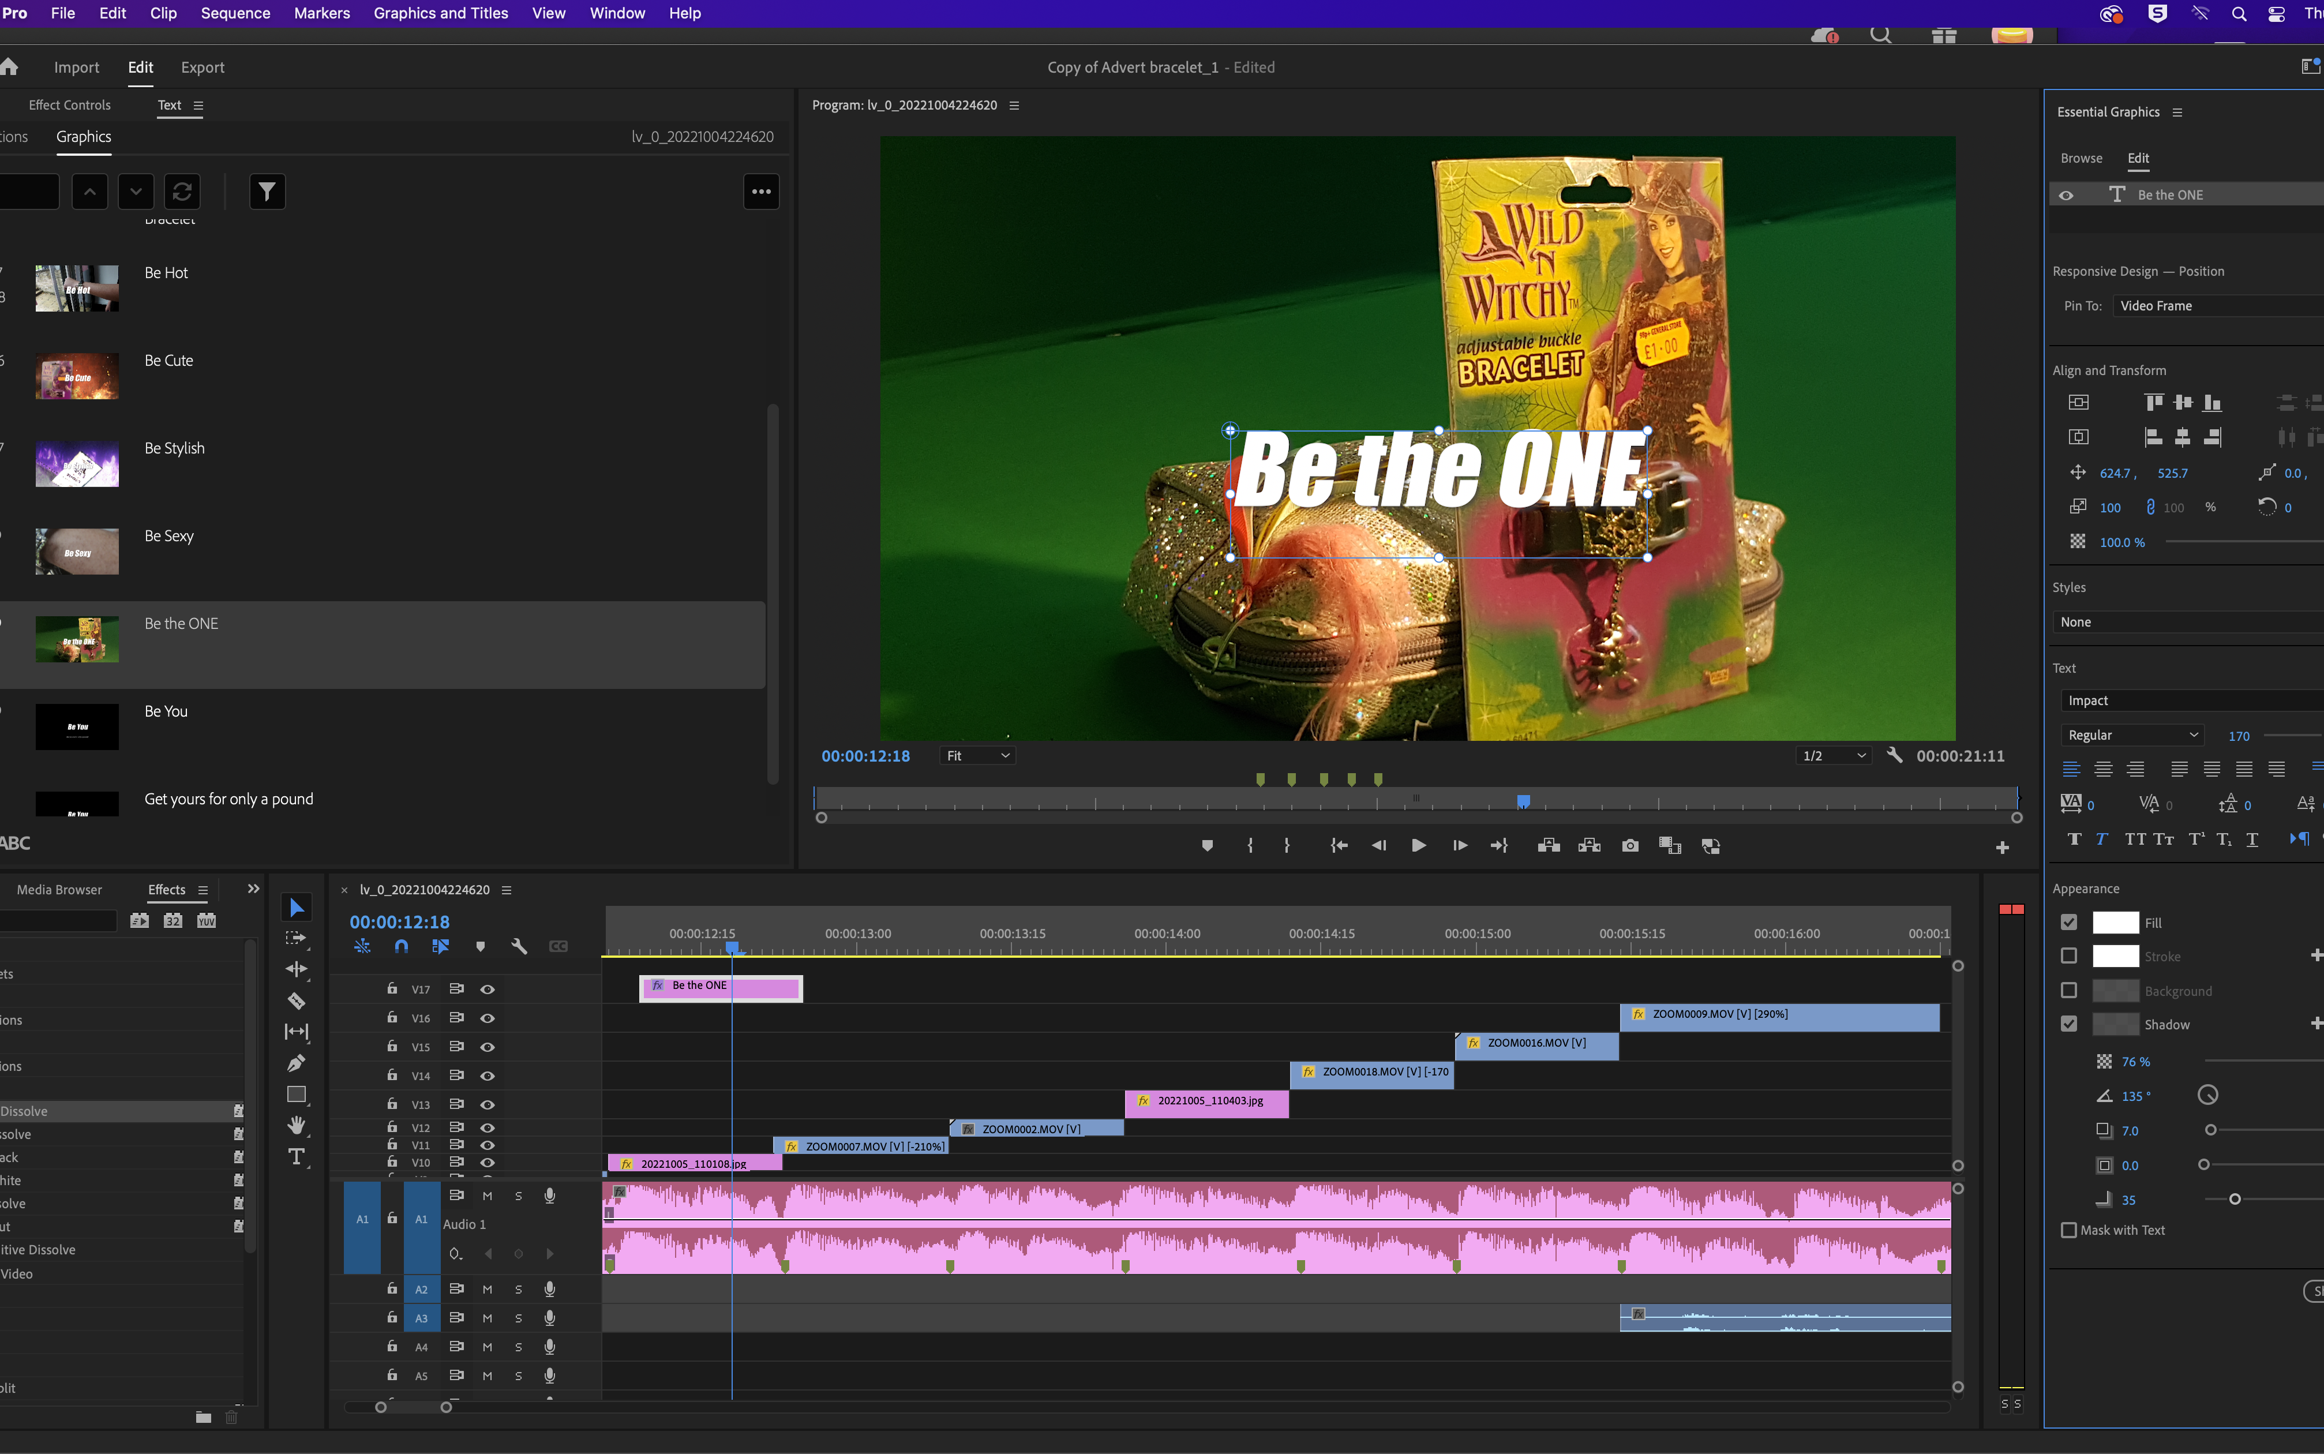Screen dimensions: 2324x1454
Task: Select the Be Stylish graphic thumbnail
Action: click(x=77, y=463)
